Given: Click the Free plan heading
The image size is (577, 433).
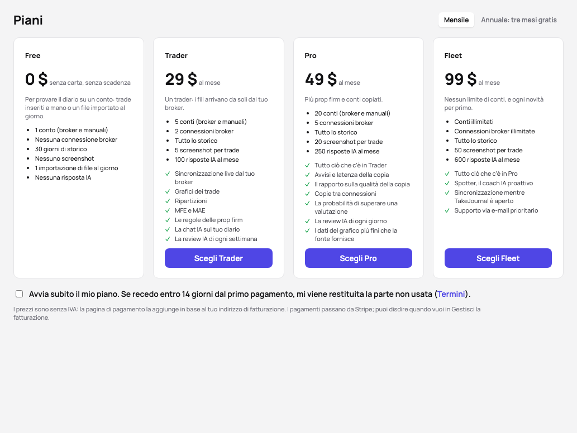Looking at the screenshot, I should click(33, 55).
